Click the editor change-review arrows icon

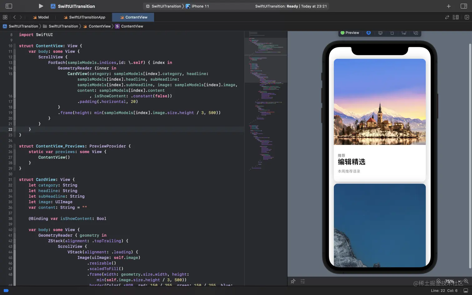tap(447, 17)
